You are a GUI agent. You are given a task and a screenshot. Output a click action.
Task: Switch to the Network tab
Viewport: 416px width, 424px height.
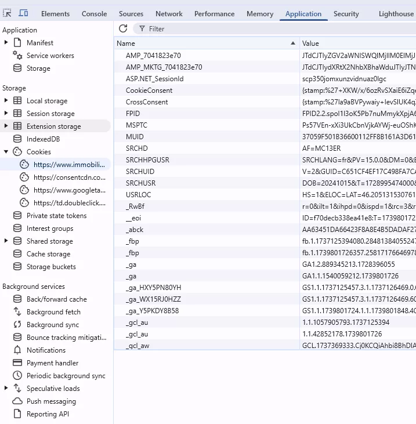pos(169,14)
